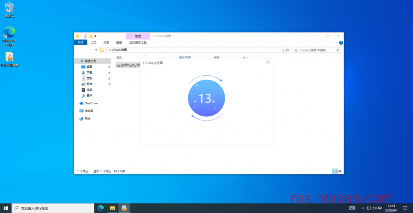Open File Explorer from the taskbar
The width and height of the screenshot is (413, 213).
coord(113,208)
